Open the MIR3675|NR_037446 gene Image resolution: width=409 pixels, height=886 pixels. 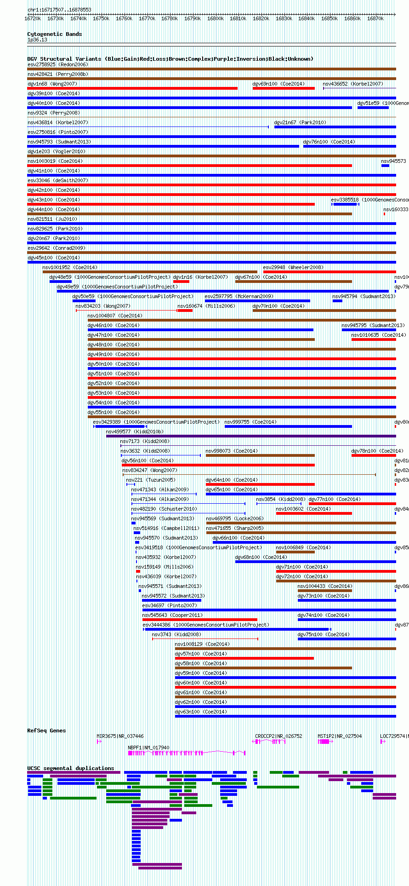[120, 736]
